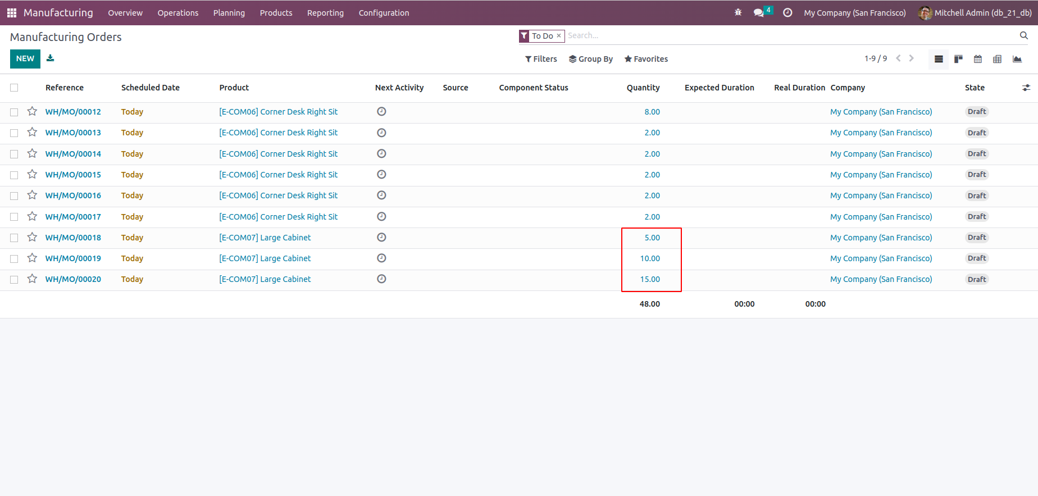The height and width of the screenshot is (496, 1038).
Task: Switch to Kanban view
Action: (x=958, y=59)
